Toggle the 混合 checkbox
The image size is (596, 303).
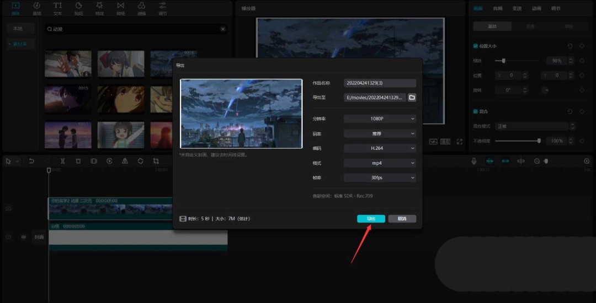click(476, 111)
